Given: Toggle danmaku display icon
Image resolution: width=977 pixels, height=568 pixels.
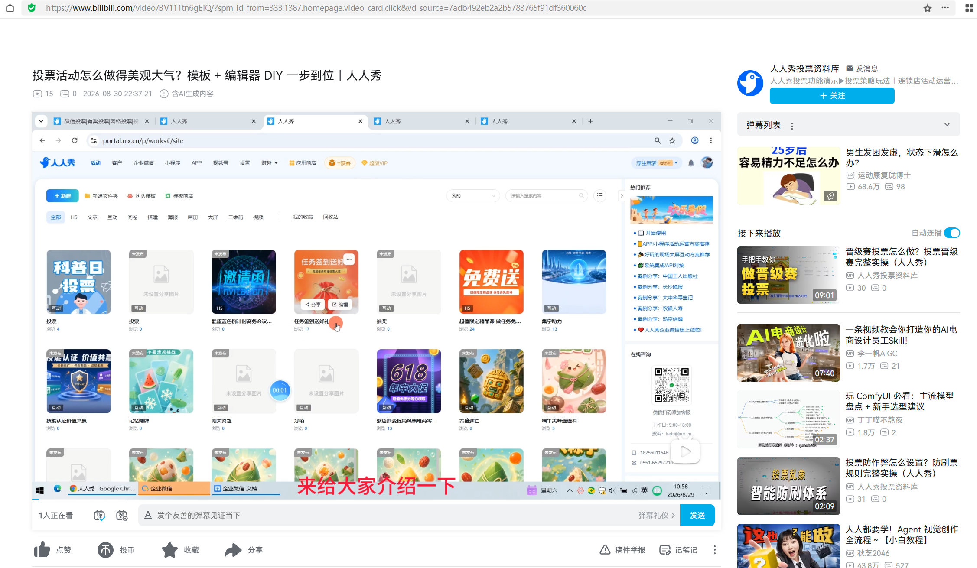Looking at the screenshot, I should click(x=99, y=515).
